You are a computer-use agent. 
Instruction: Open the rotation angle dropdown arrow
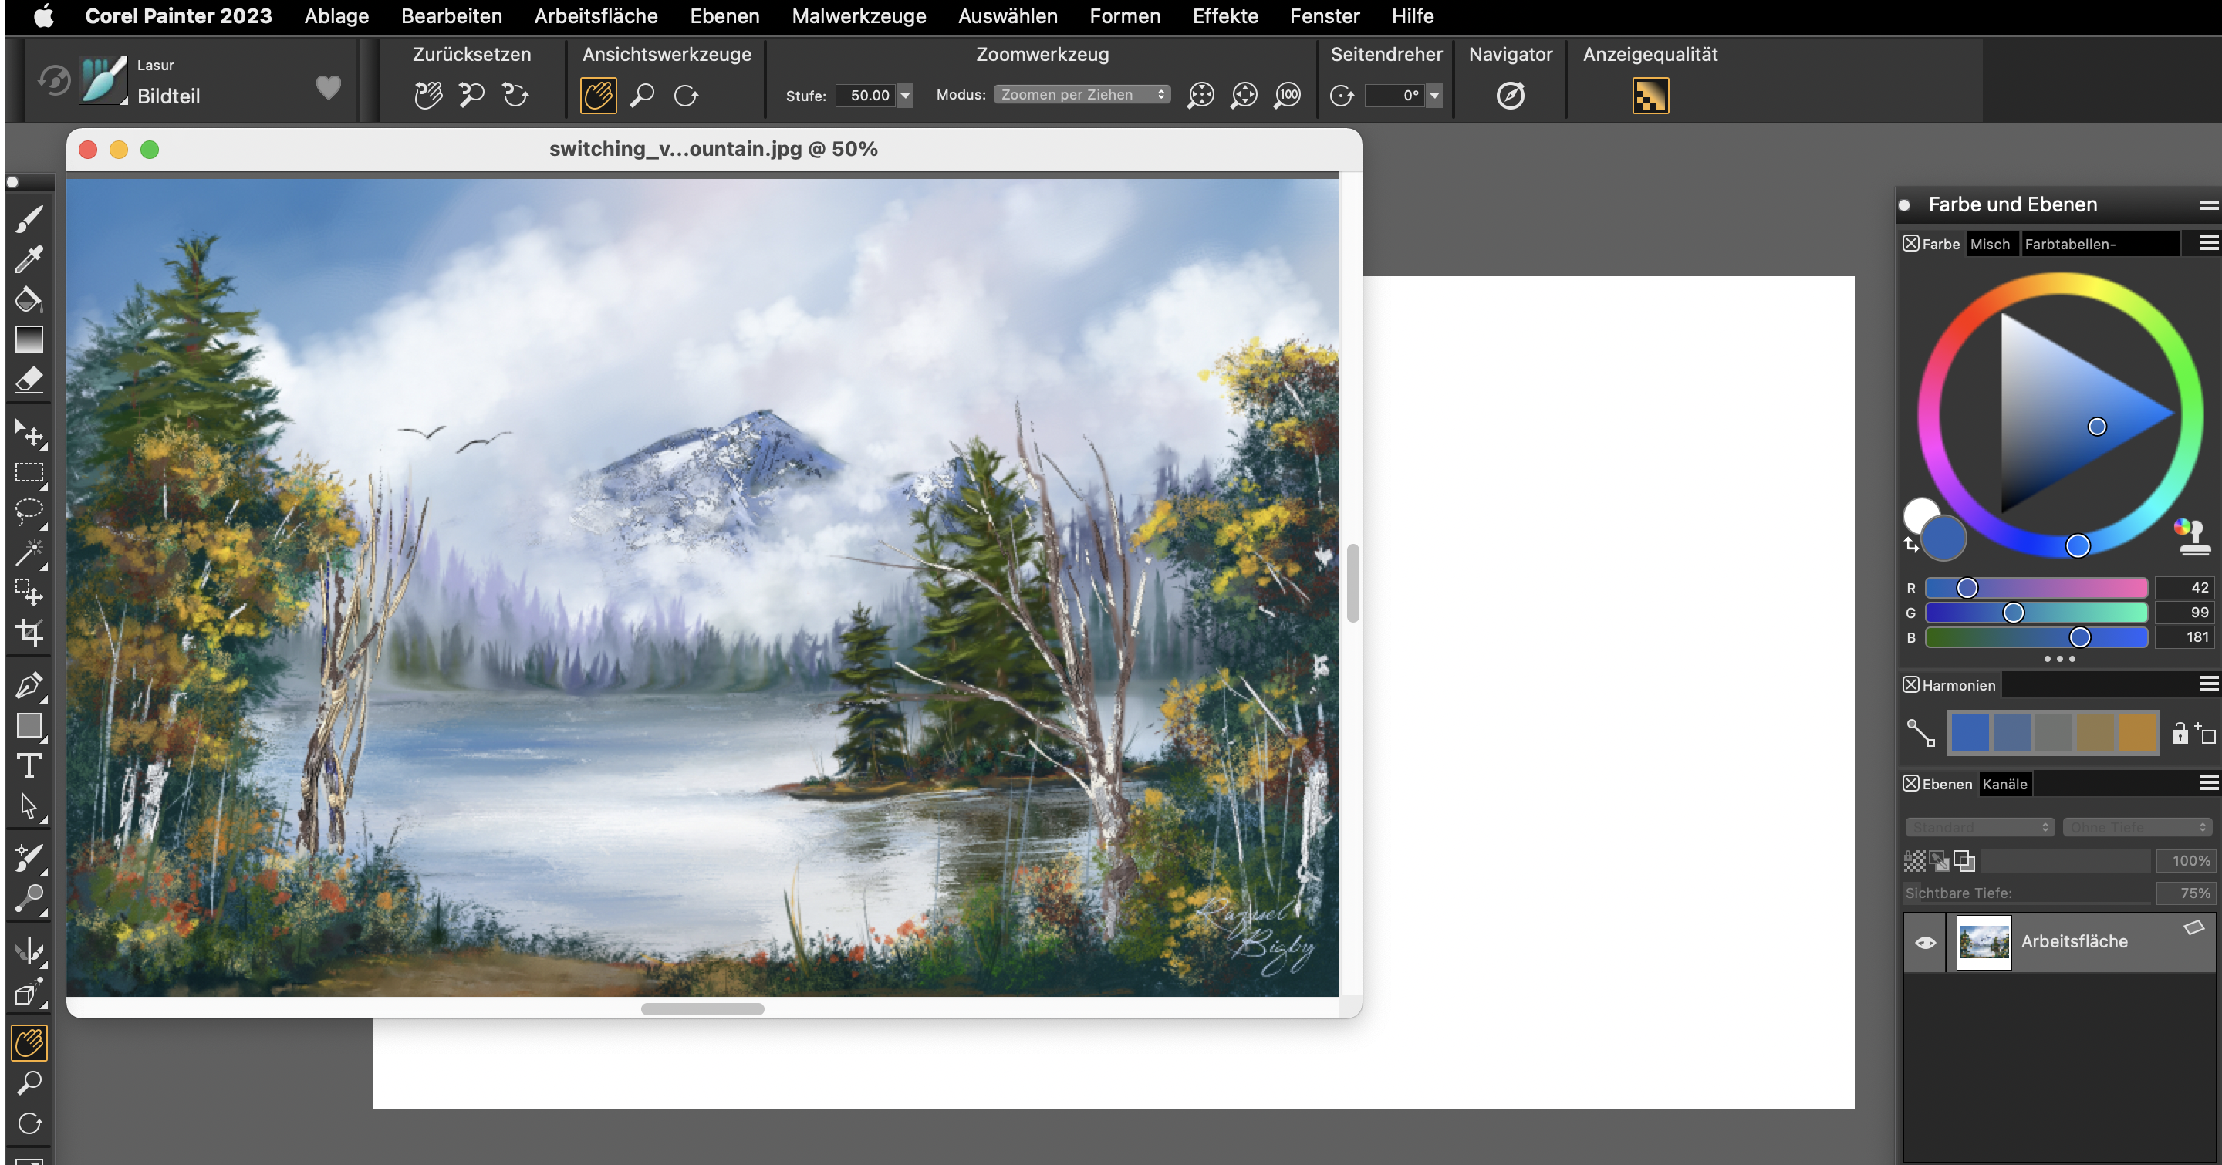[1433, 95]
